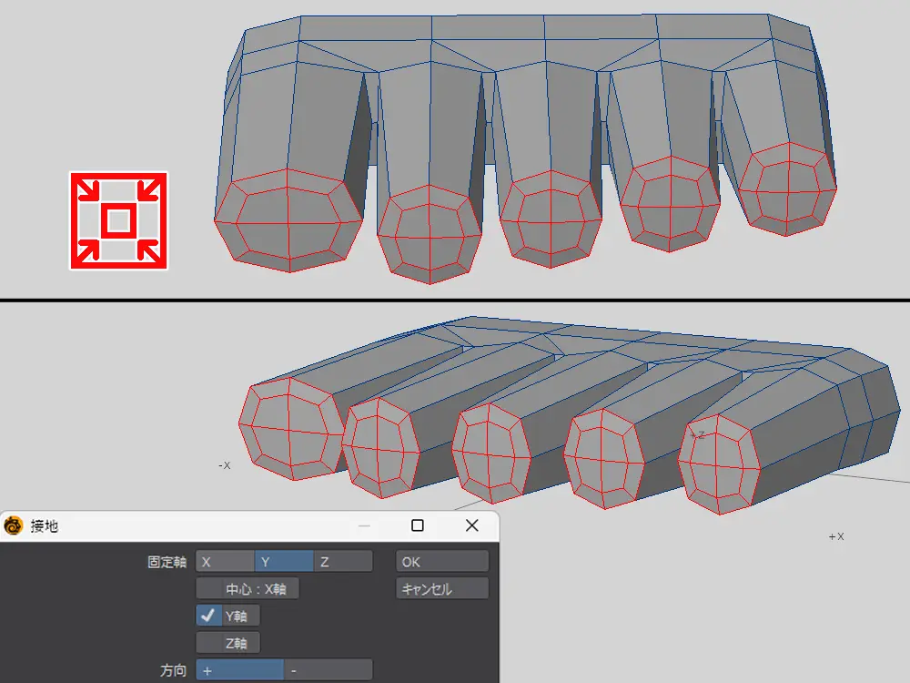This screenshot has width=910, height=683.
Task: Click middle fingertip cap in lower view
Action: coord(491,454)
